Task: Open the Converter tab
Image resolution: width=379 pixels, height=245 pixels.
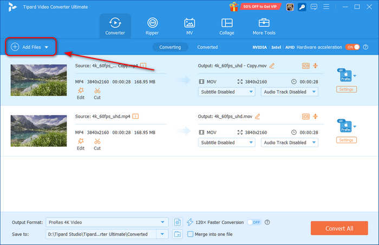Action: [115, 26]
